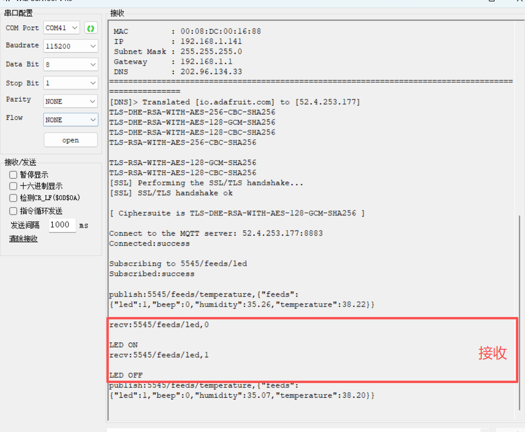The image size is (525, 432).
Task: Click the io.adafruit.com DNS translated line
Action: tap(235, 102)
